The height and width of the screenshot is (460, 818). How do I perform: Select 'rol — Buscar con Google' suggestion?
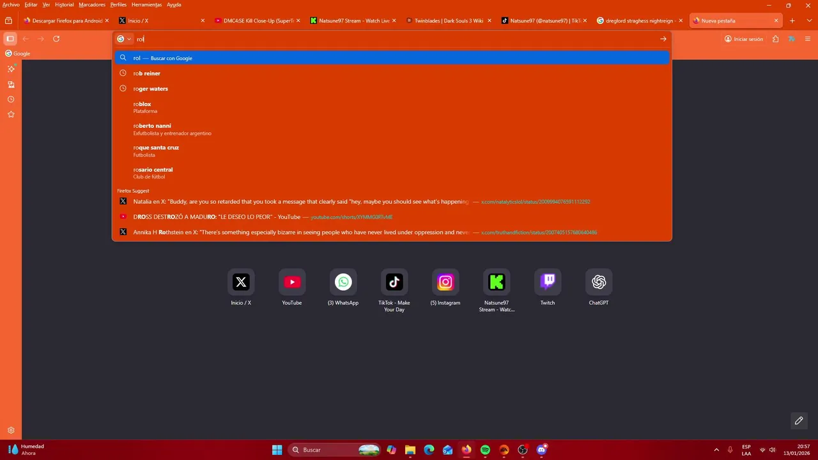392,58
